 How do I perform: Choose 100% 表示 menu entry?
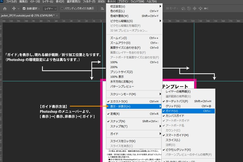click(x=134, y=77)
